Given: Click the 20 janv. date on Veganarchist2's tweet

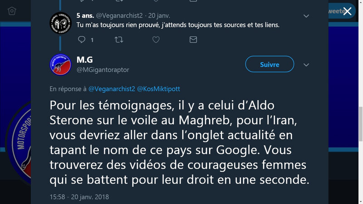Looking at the screenshot, I should (x=159, y=15).
